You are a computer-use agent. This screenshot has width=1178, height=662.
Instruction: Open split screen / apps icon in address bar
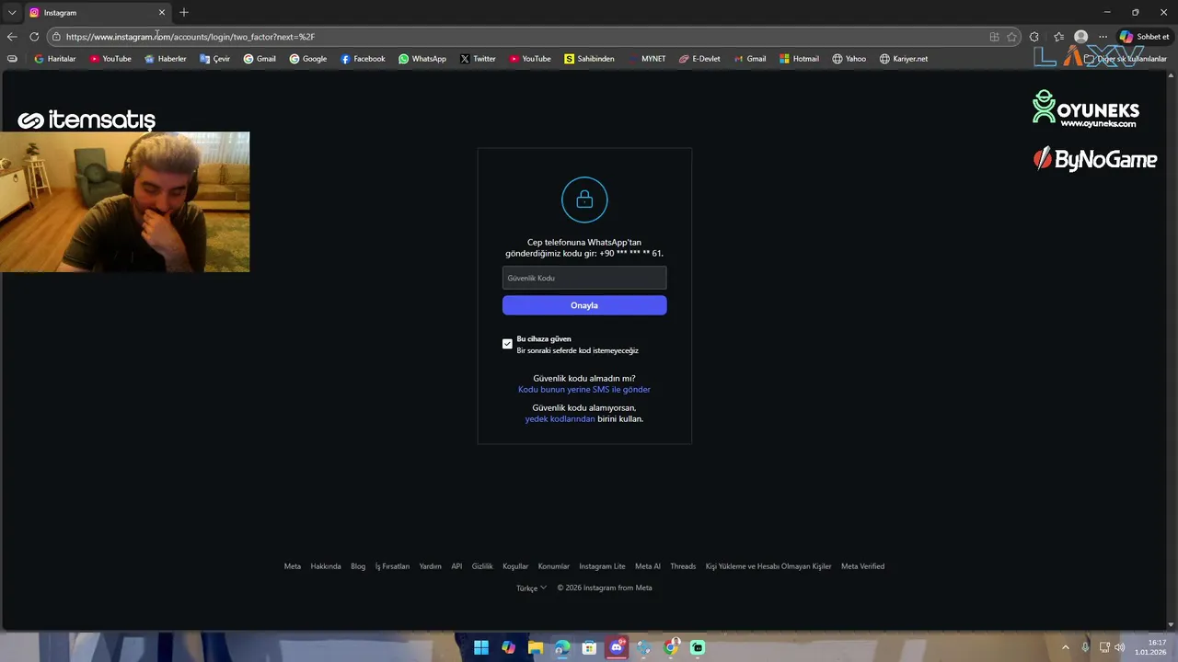(994, 37)
